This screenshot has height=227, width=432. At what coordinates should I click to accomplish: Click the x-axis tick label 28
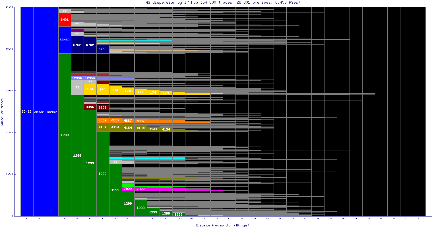368,219
